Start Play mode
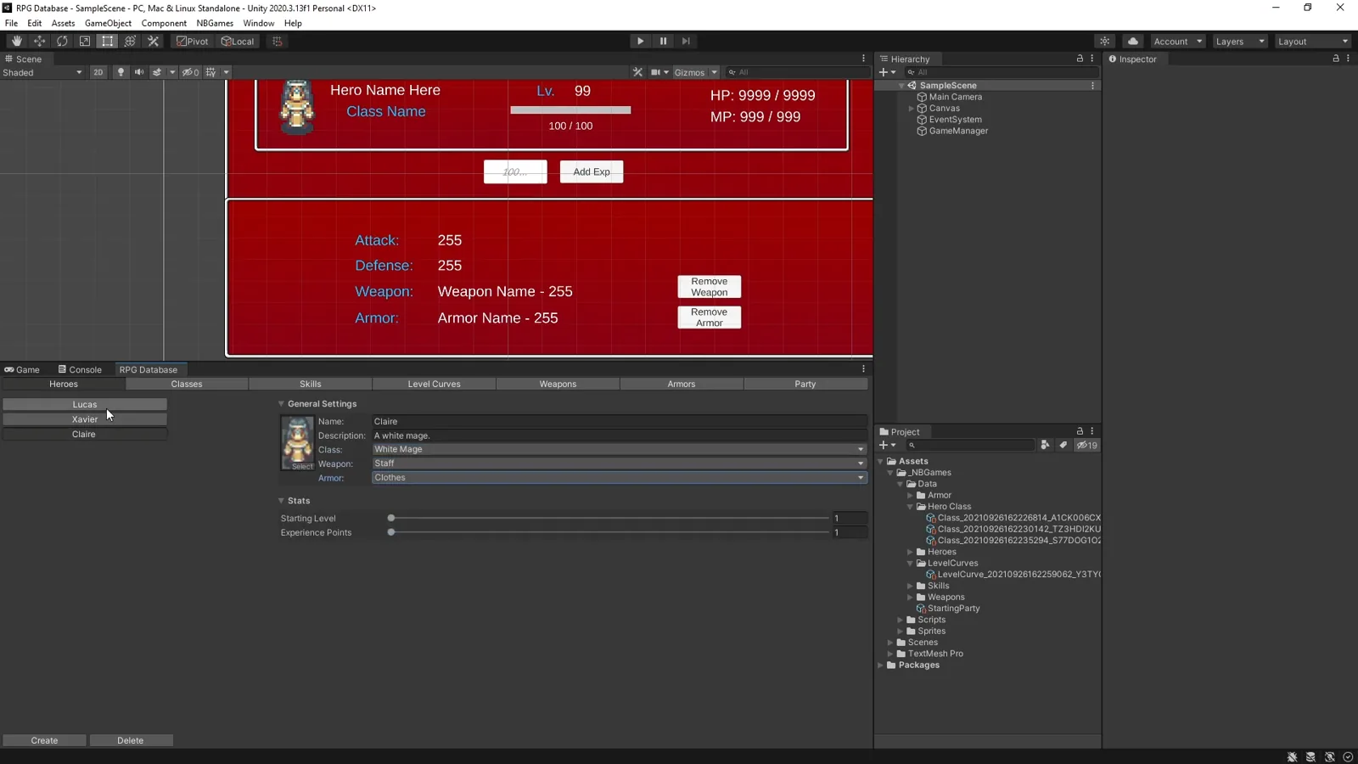This screenshot has width=1358, height=764. tap(640, 41)
